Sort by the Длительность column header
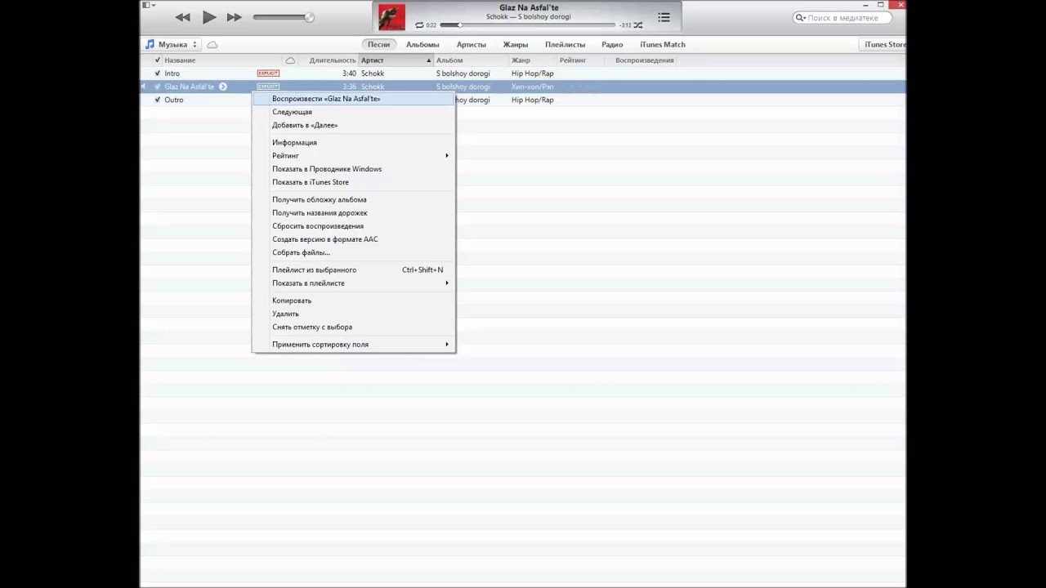 [x=333, y=60]
